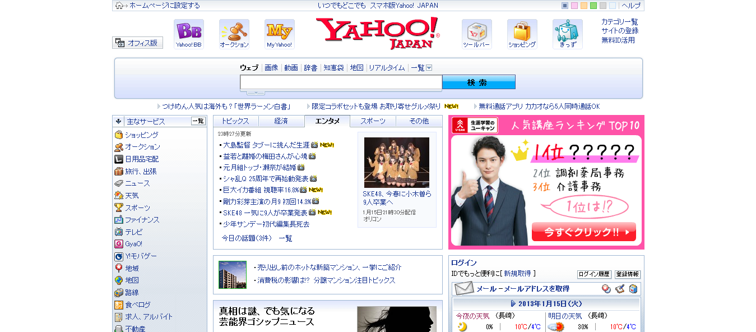Switch to the その他 tab
Viewport: 756px width, 332px height.
(419, 121)
